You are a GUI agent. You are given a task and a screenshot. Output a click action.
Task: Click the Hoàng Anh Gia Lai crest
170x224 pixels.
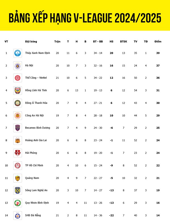(x=18, y=140)
